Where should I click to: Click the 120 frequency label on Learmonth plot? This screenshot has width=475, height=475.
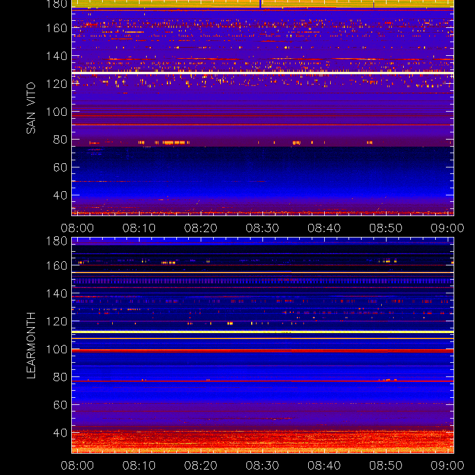(x=56, y=321)
